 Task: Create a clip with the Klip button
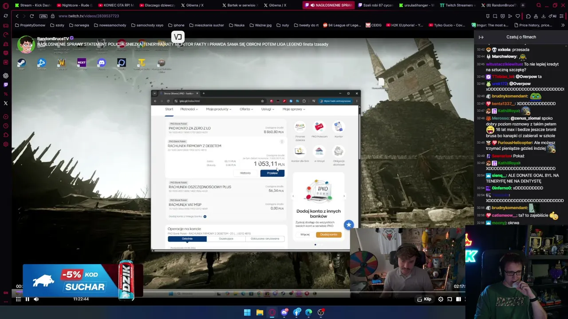(x=424, y=299)
